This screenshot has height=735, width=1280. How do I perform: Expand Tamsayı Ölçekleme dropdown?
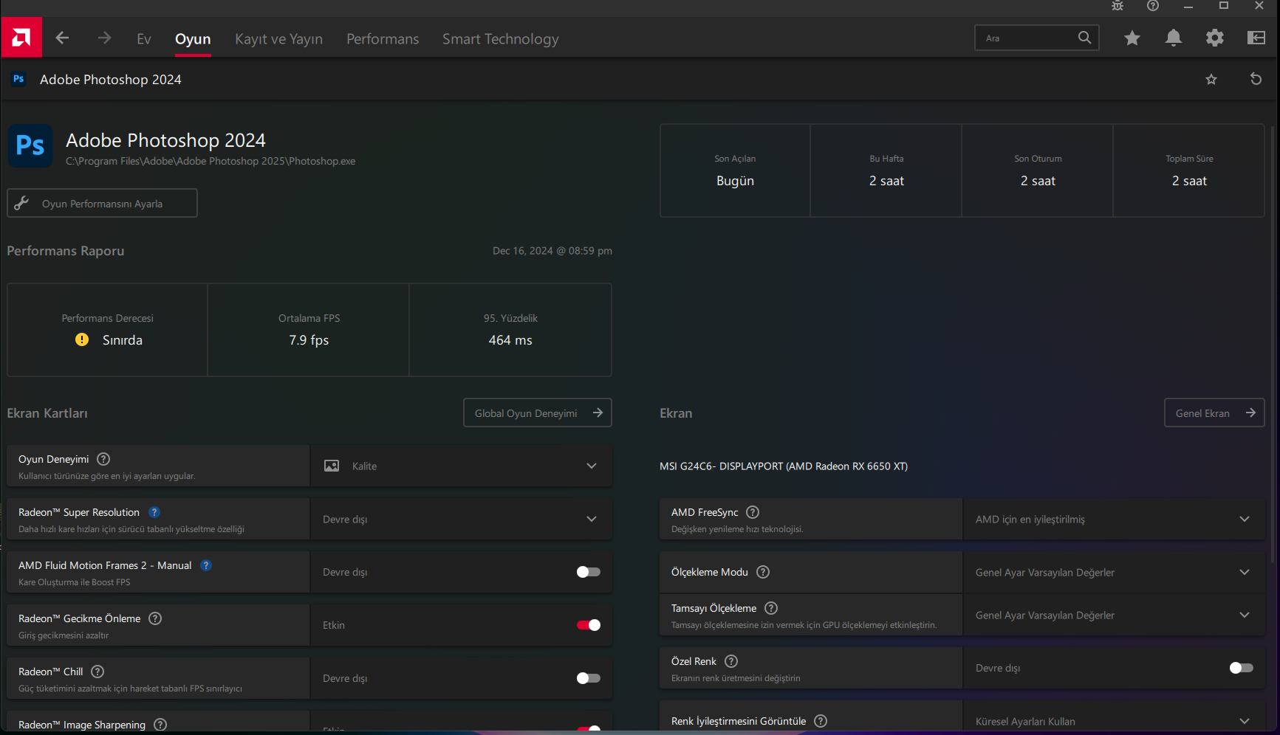click(x=1115, y=615)
